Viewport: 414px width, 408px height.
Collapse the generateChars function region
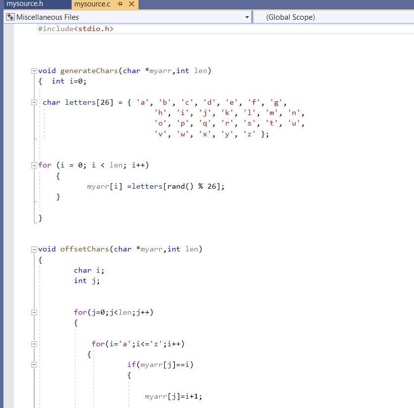34,71
